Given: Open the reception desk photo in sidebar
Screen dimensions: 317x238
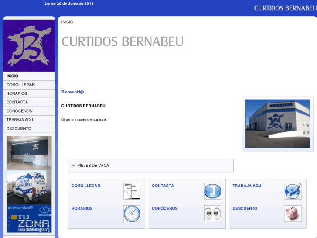Looking at the screenshot, I should coord(29,153).
